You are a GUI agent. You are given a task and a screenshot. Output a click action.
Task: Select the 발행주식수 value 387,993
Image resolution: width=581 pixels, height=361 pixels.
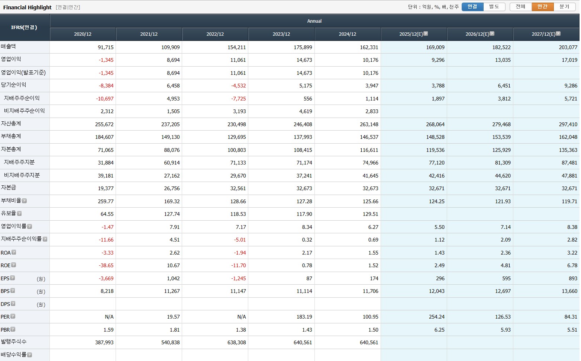(104, 342)
